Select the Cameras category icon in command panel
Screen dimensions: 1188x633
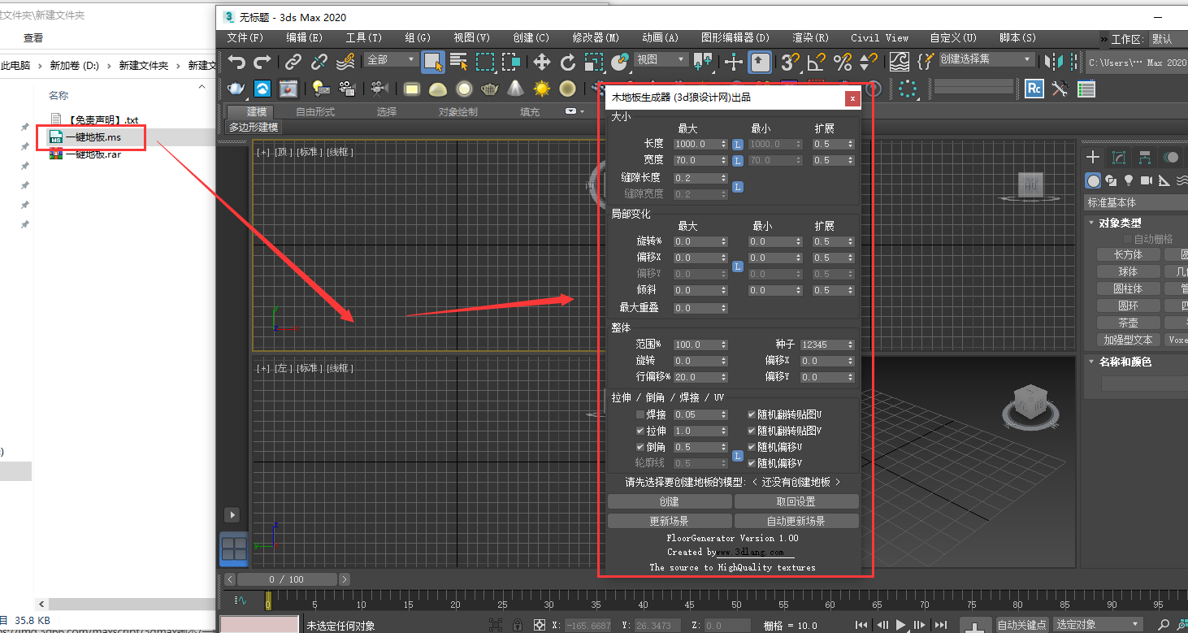pos(1147,180)
